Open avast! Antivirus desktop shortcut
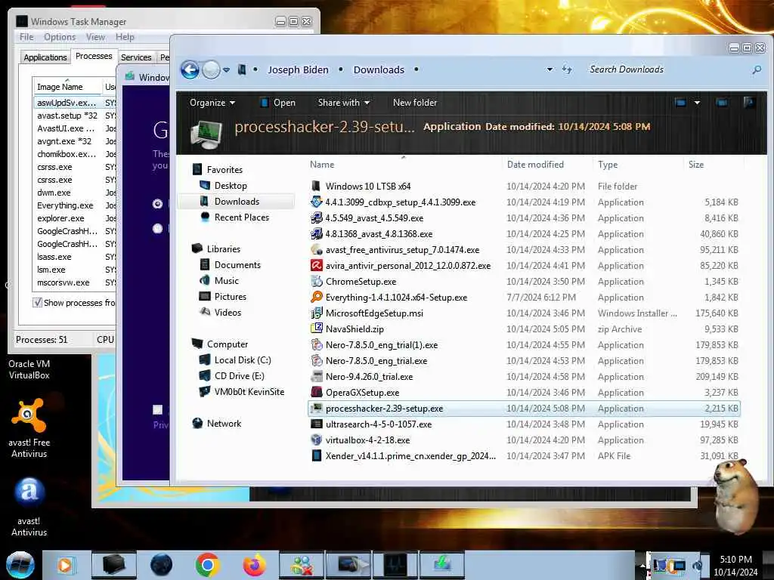 [x=29, y=507]
